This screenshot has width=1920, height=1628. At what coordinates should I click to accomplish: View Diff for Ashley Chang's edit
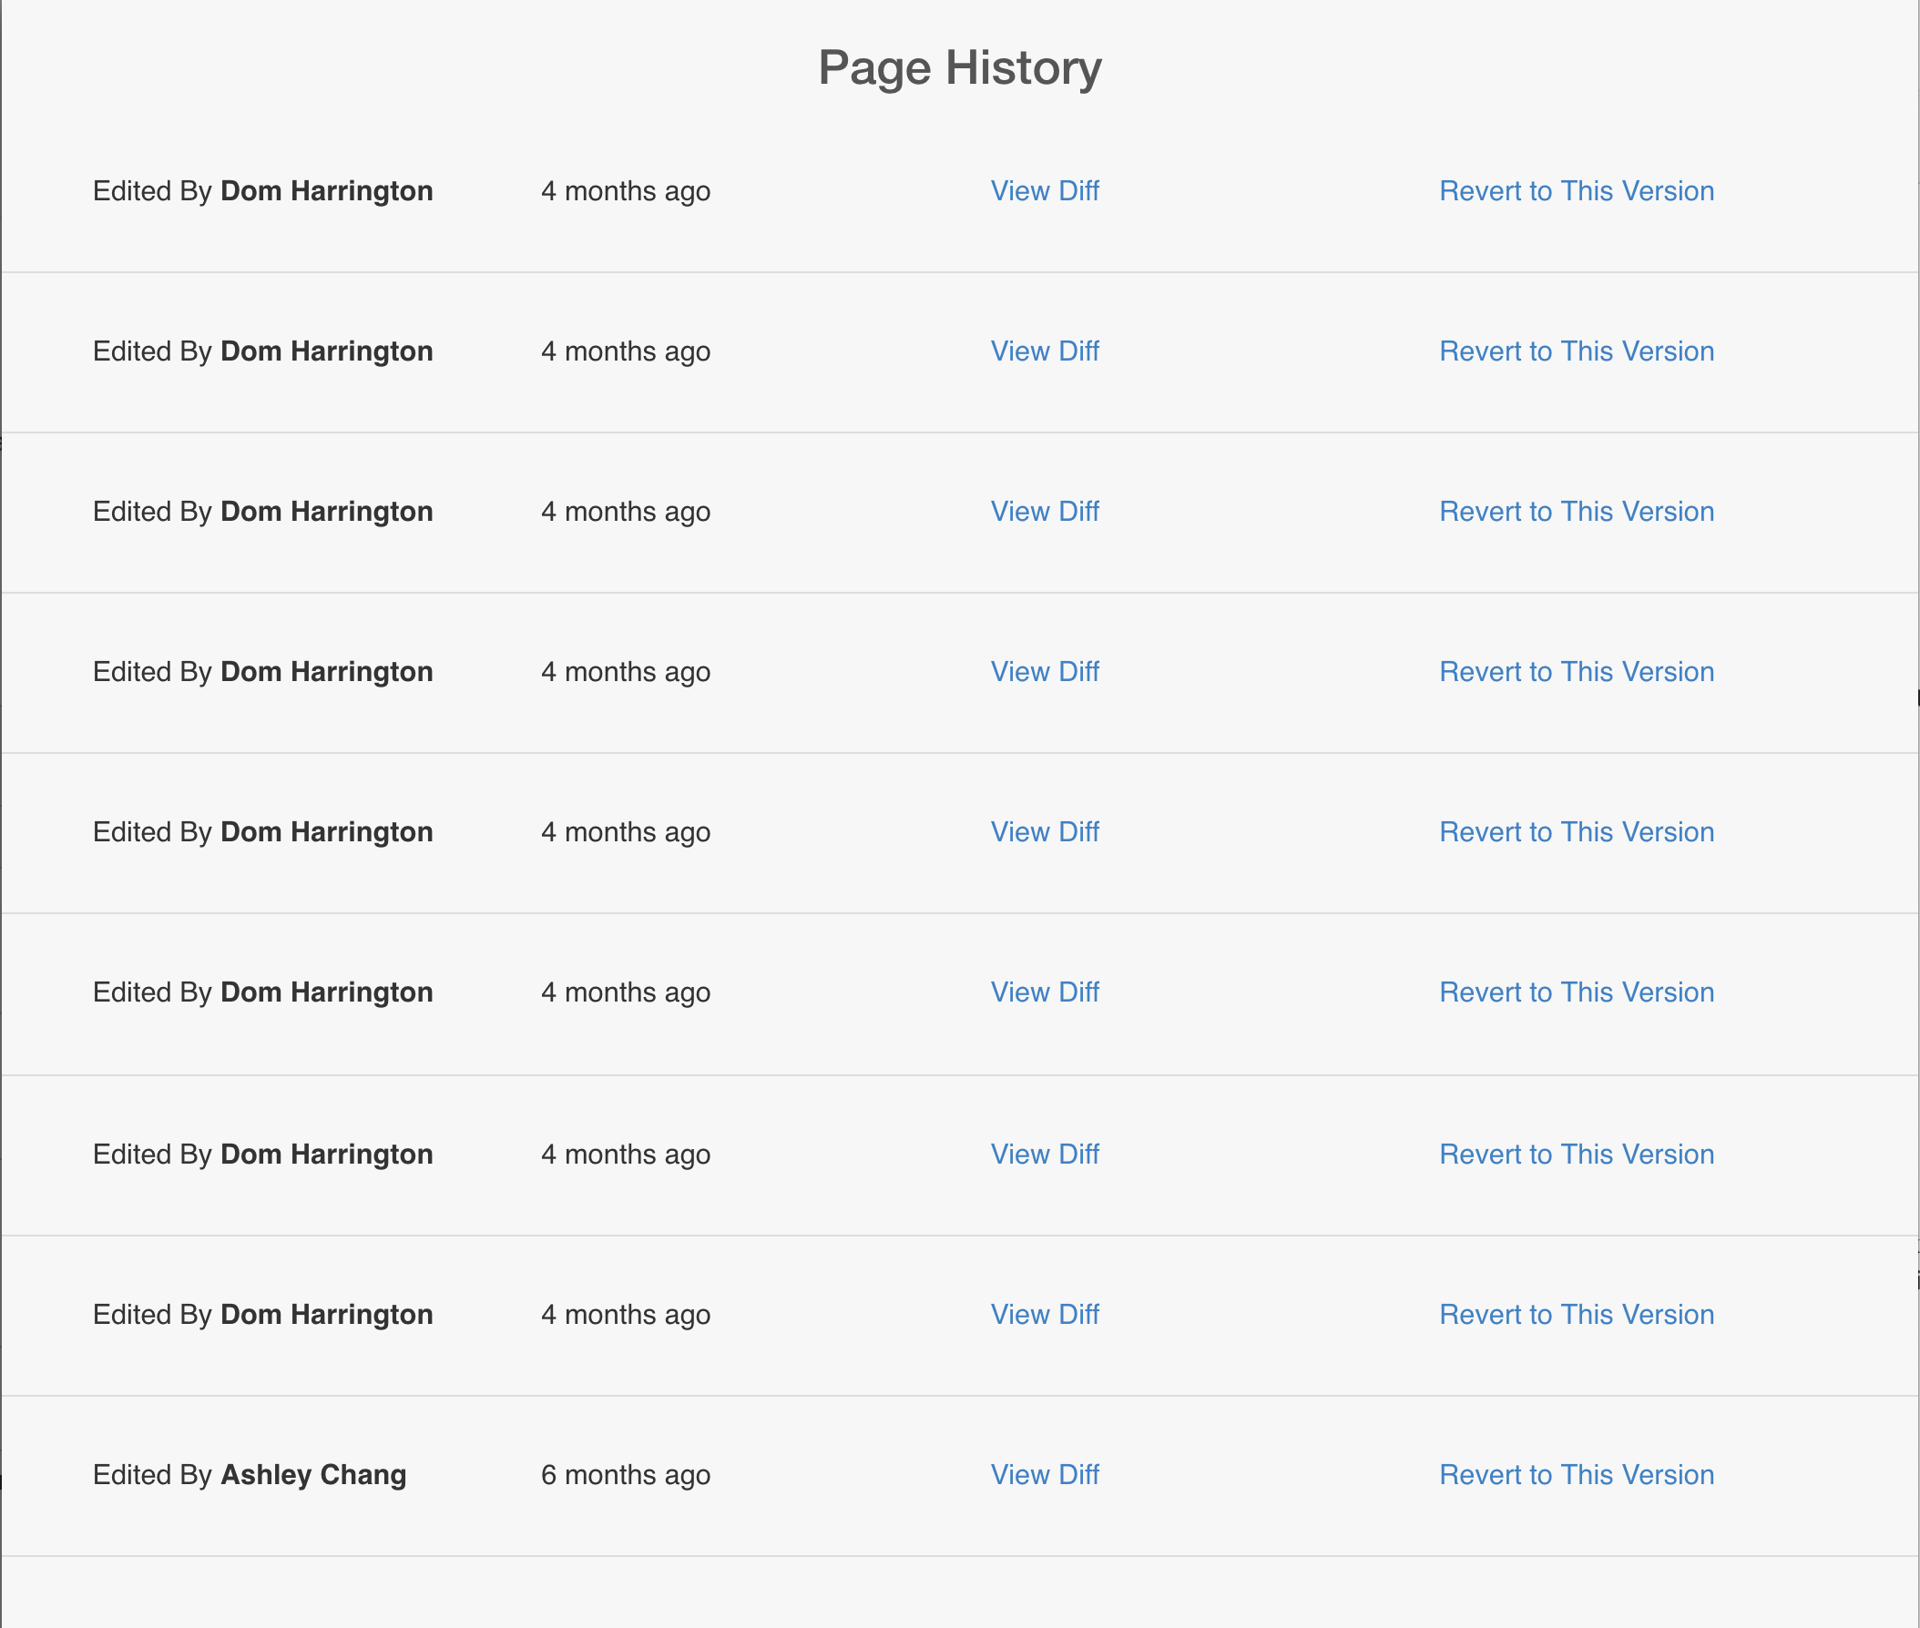point(1044,1475)
